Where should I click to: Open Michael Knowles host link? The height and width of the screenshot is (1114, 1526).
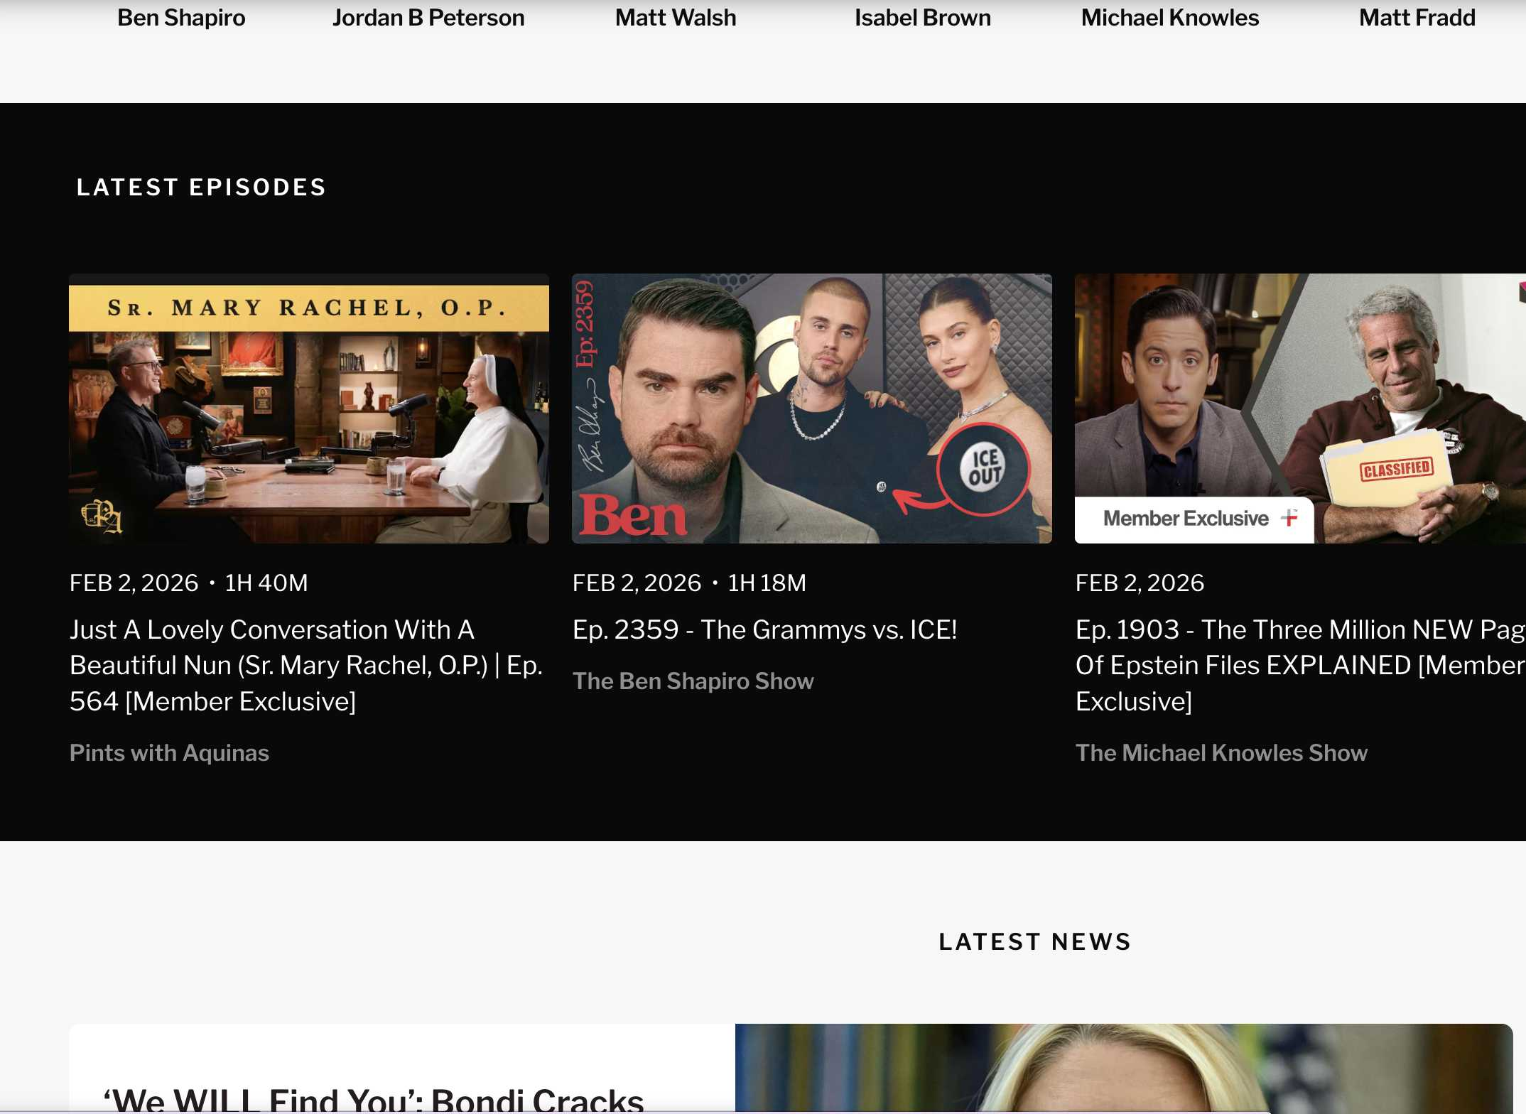(1169, 18)
